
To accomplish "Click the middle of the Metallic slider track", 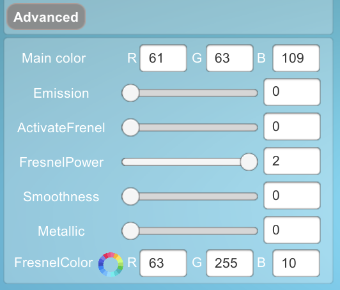I will 190,231.
